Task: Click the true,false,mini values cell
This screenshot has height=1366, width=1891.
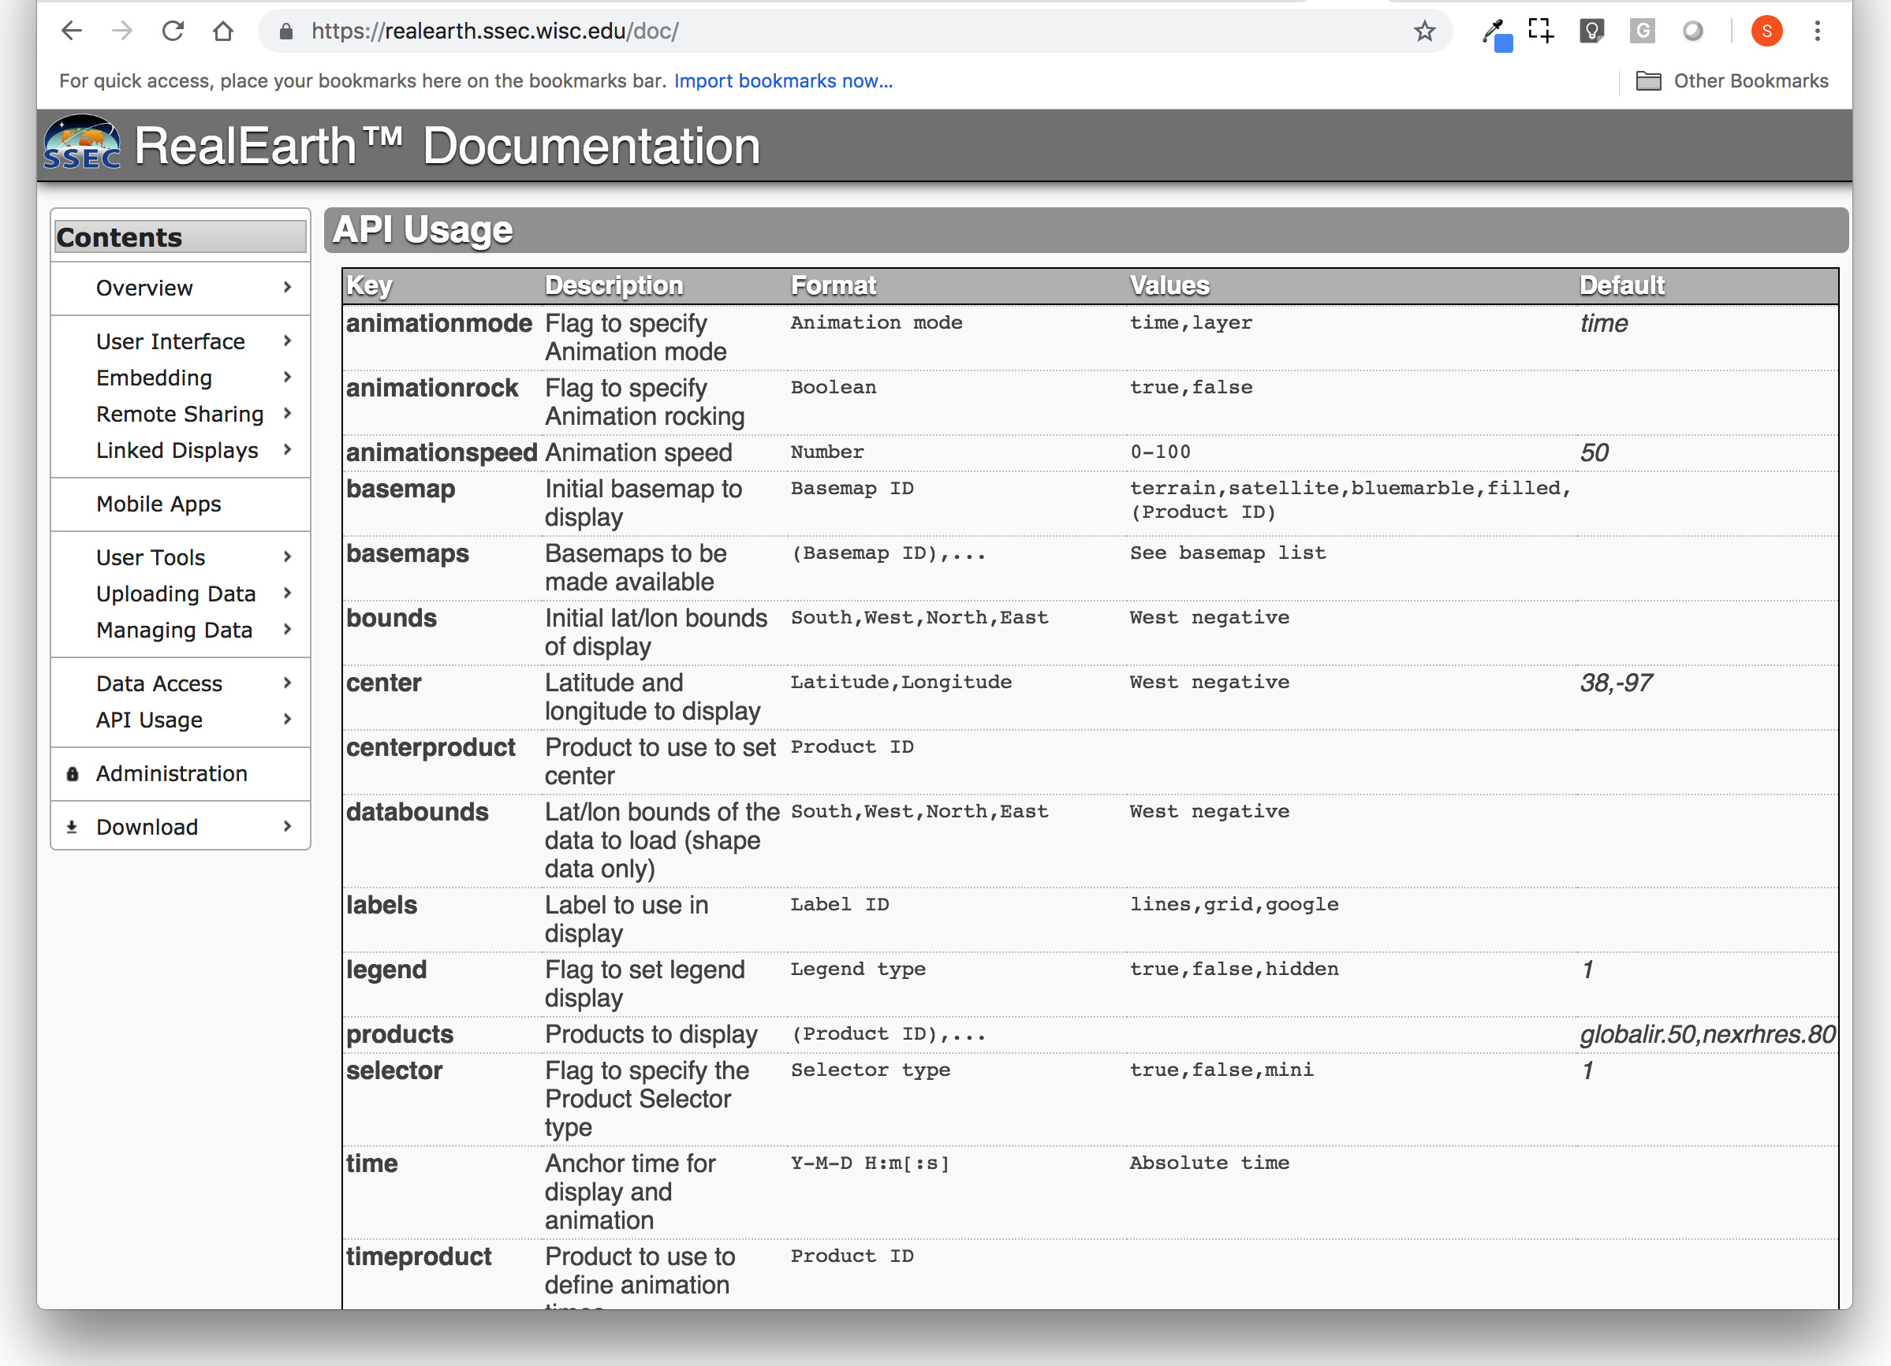Action: point(1222,1070)
